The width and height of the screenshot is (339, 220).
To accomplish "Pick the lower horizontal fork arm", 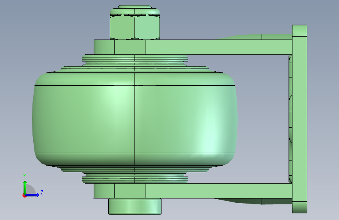I will [192, 191].
